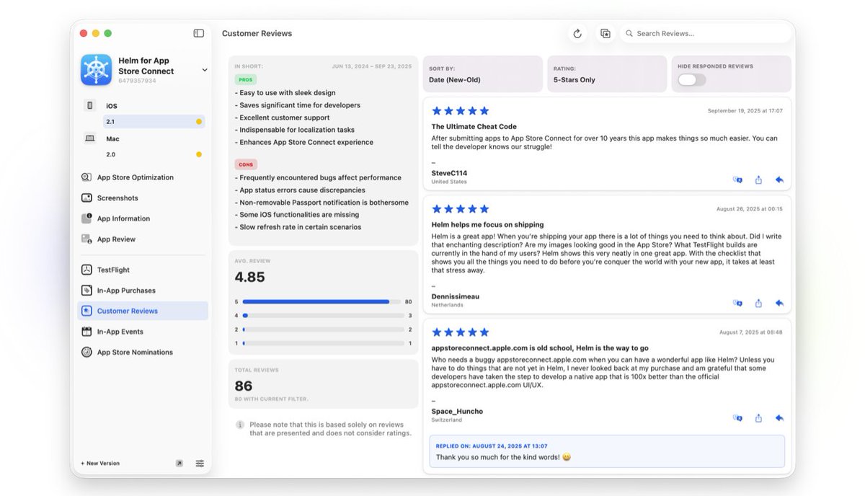The width and height of the screenshot is (865, 496).
Task: Click the In-App Events calendar icon
Action: (86, 332)
